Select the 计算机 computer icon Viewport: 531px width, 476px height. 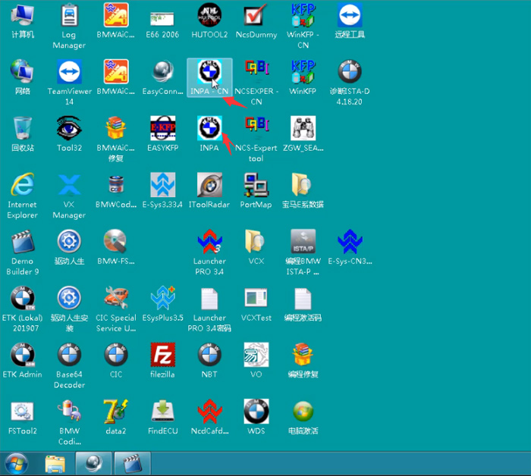(23, 21)
